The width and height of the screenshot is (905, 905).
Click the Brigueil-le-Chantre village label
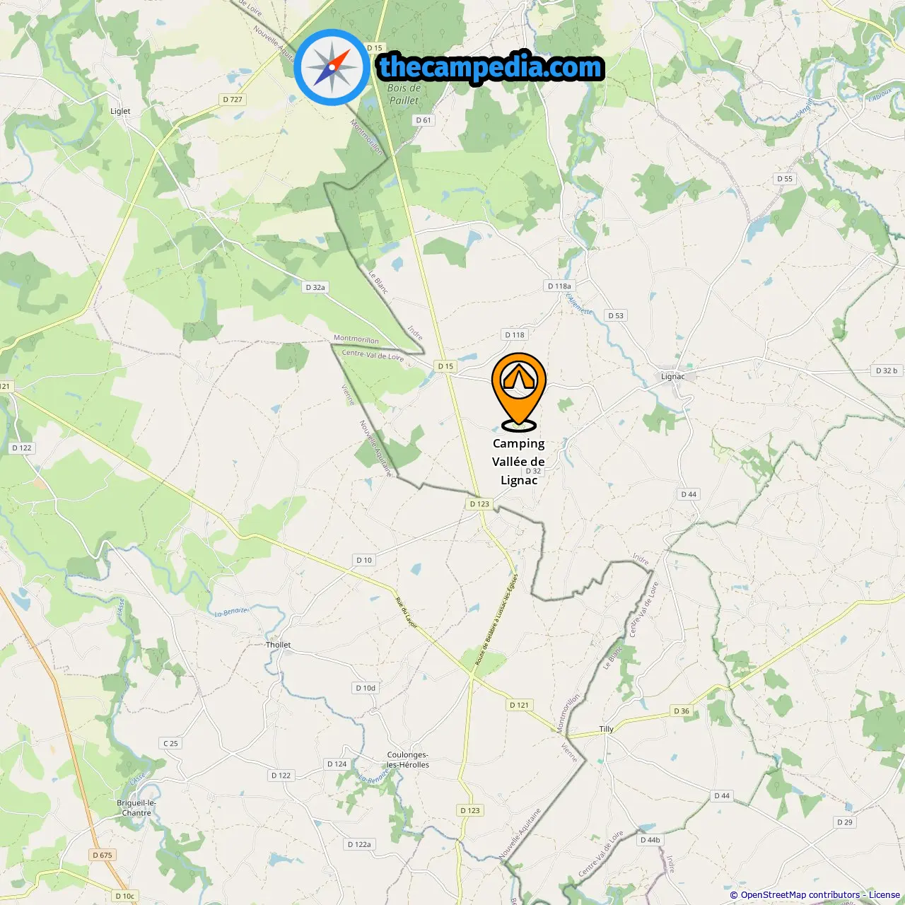pyautogui.click(x=136, y=808)
